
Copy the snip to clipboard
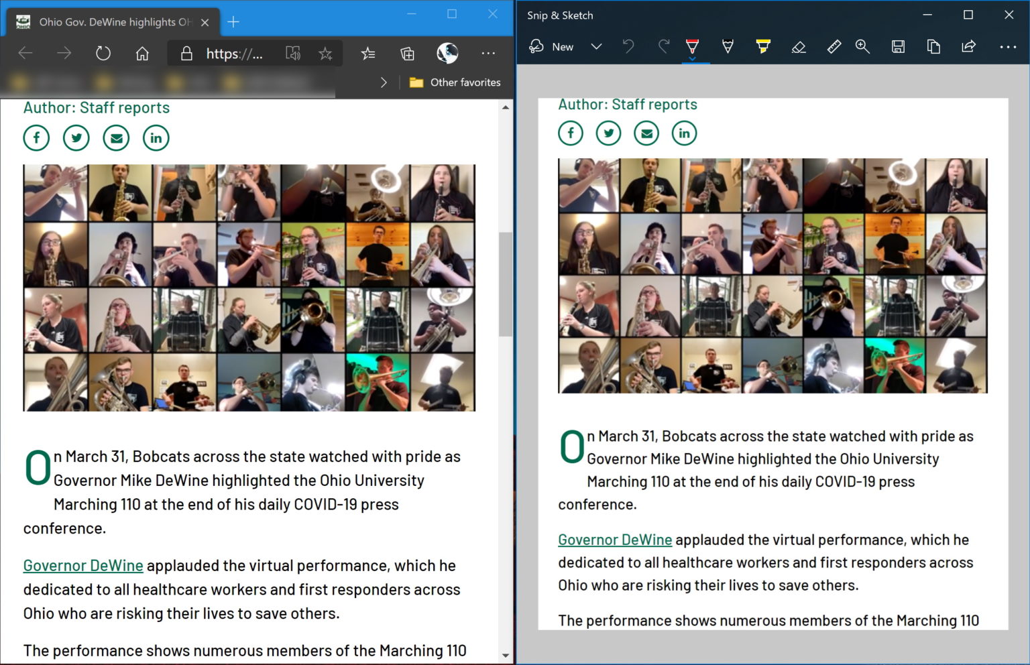coord(933,47)
